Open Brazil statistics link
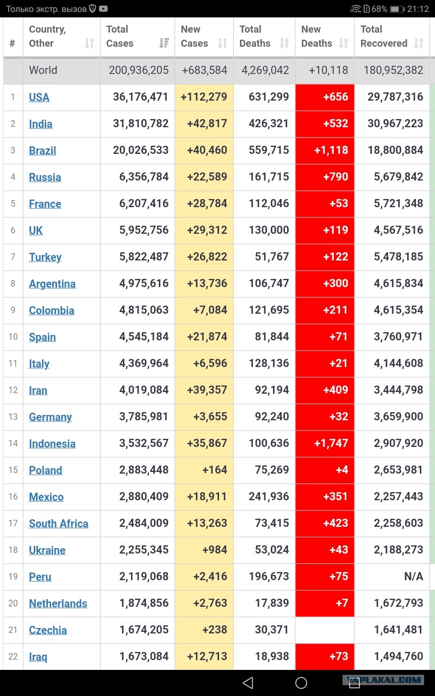 click(42, 151)
